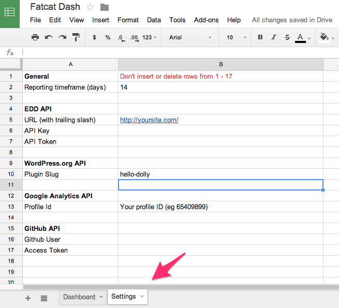Click the folder icon beside the title
This screenshot has width=339, height=308.
pyautogui.click(x=105, y=7)
